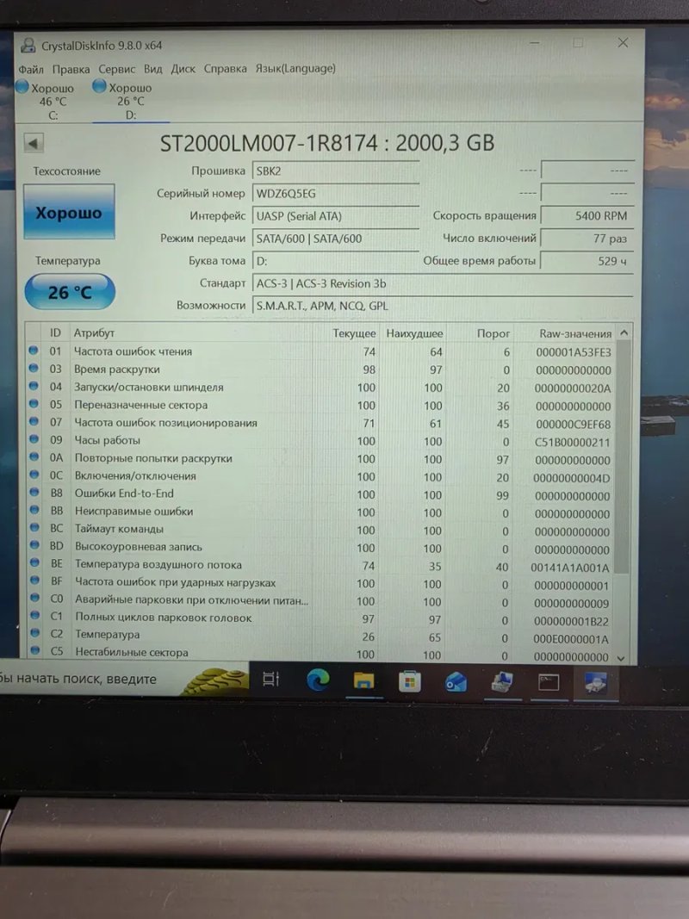Open Microsoft Edge from the taskbar

[x=318, y=680]
